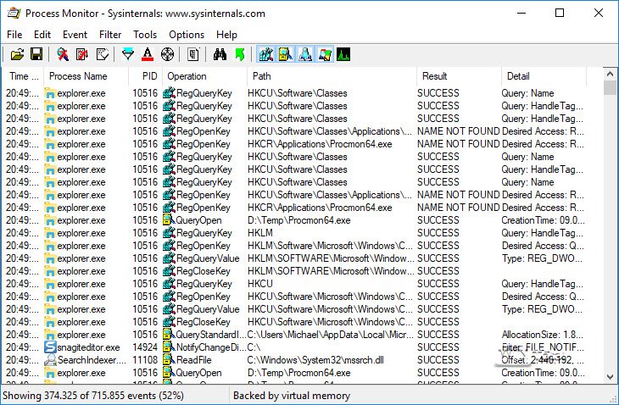Image resolution: width=619 pixels, height=405 pixels.
Task: Clear the event display using the toolbar
Action: pos(103,55)
